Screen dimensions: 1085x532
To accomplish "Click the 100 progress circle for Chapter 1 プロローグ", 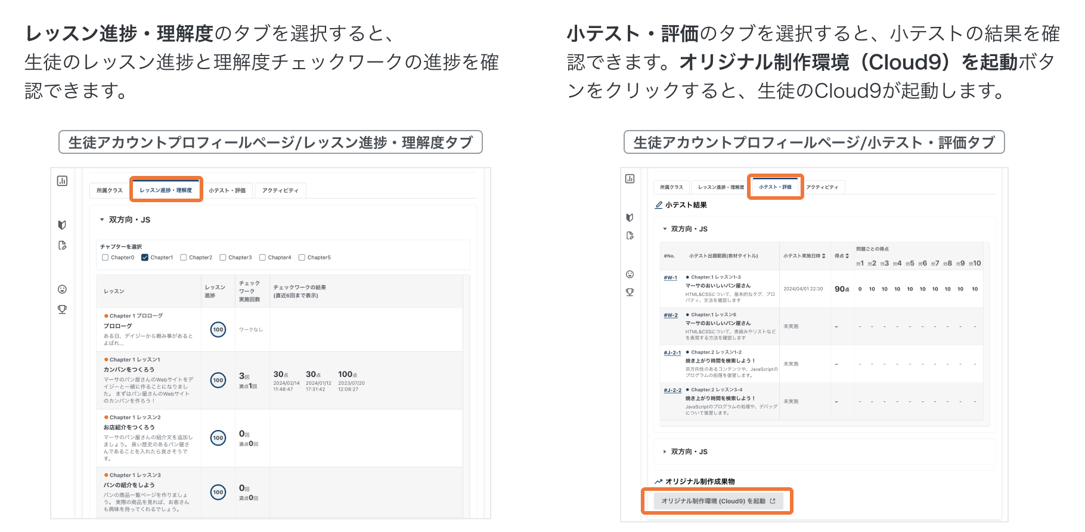I will (218, 330).
